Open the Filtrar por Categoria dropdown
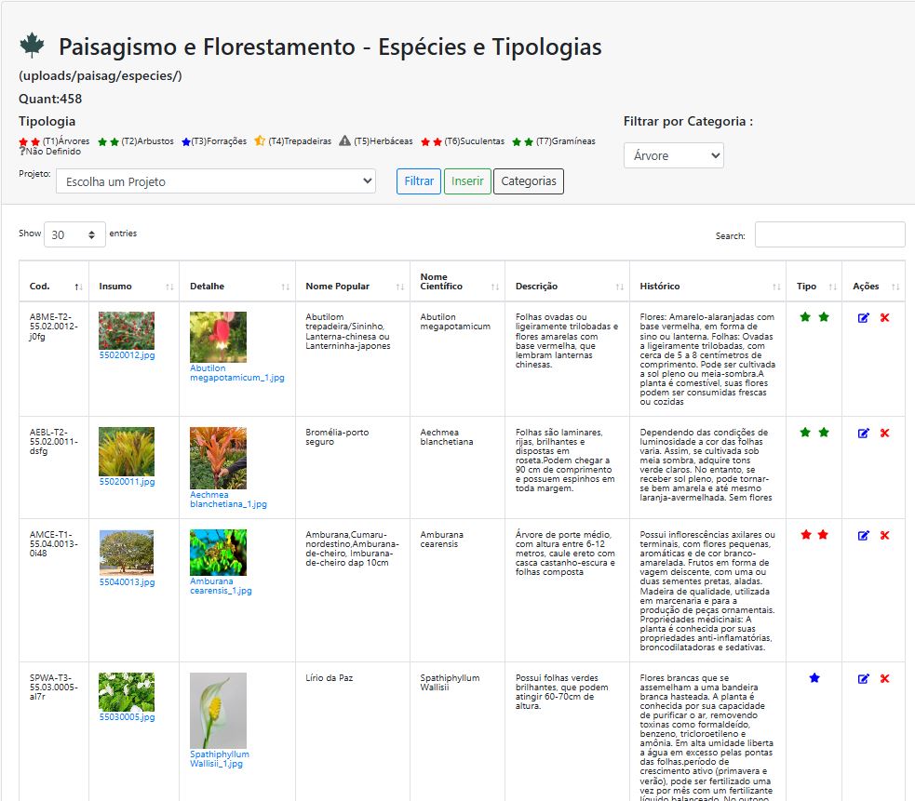Viewport: 915px width, 801px height. coord(673,155)
